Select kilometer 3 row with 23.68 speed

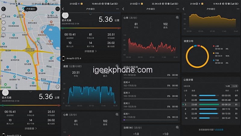click(x=211, y=105)
